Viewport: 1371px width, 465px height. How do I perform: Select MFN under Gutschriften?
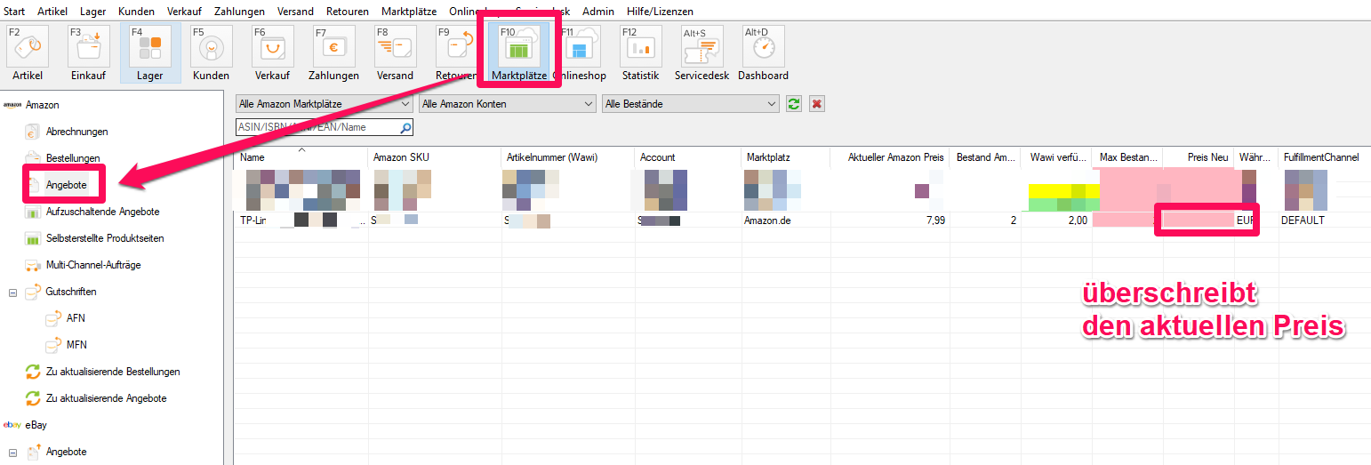coord(76,345)
